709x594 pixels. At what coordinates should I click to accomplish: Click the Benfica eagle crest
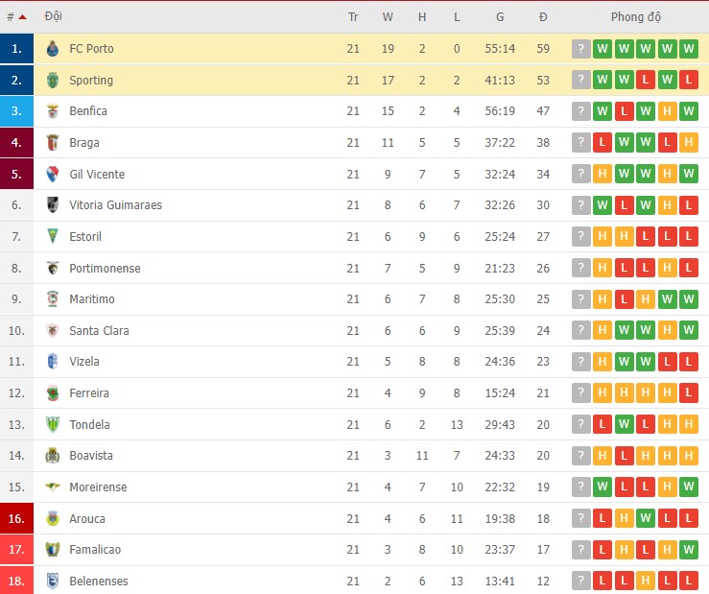(x=53, y=111)
